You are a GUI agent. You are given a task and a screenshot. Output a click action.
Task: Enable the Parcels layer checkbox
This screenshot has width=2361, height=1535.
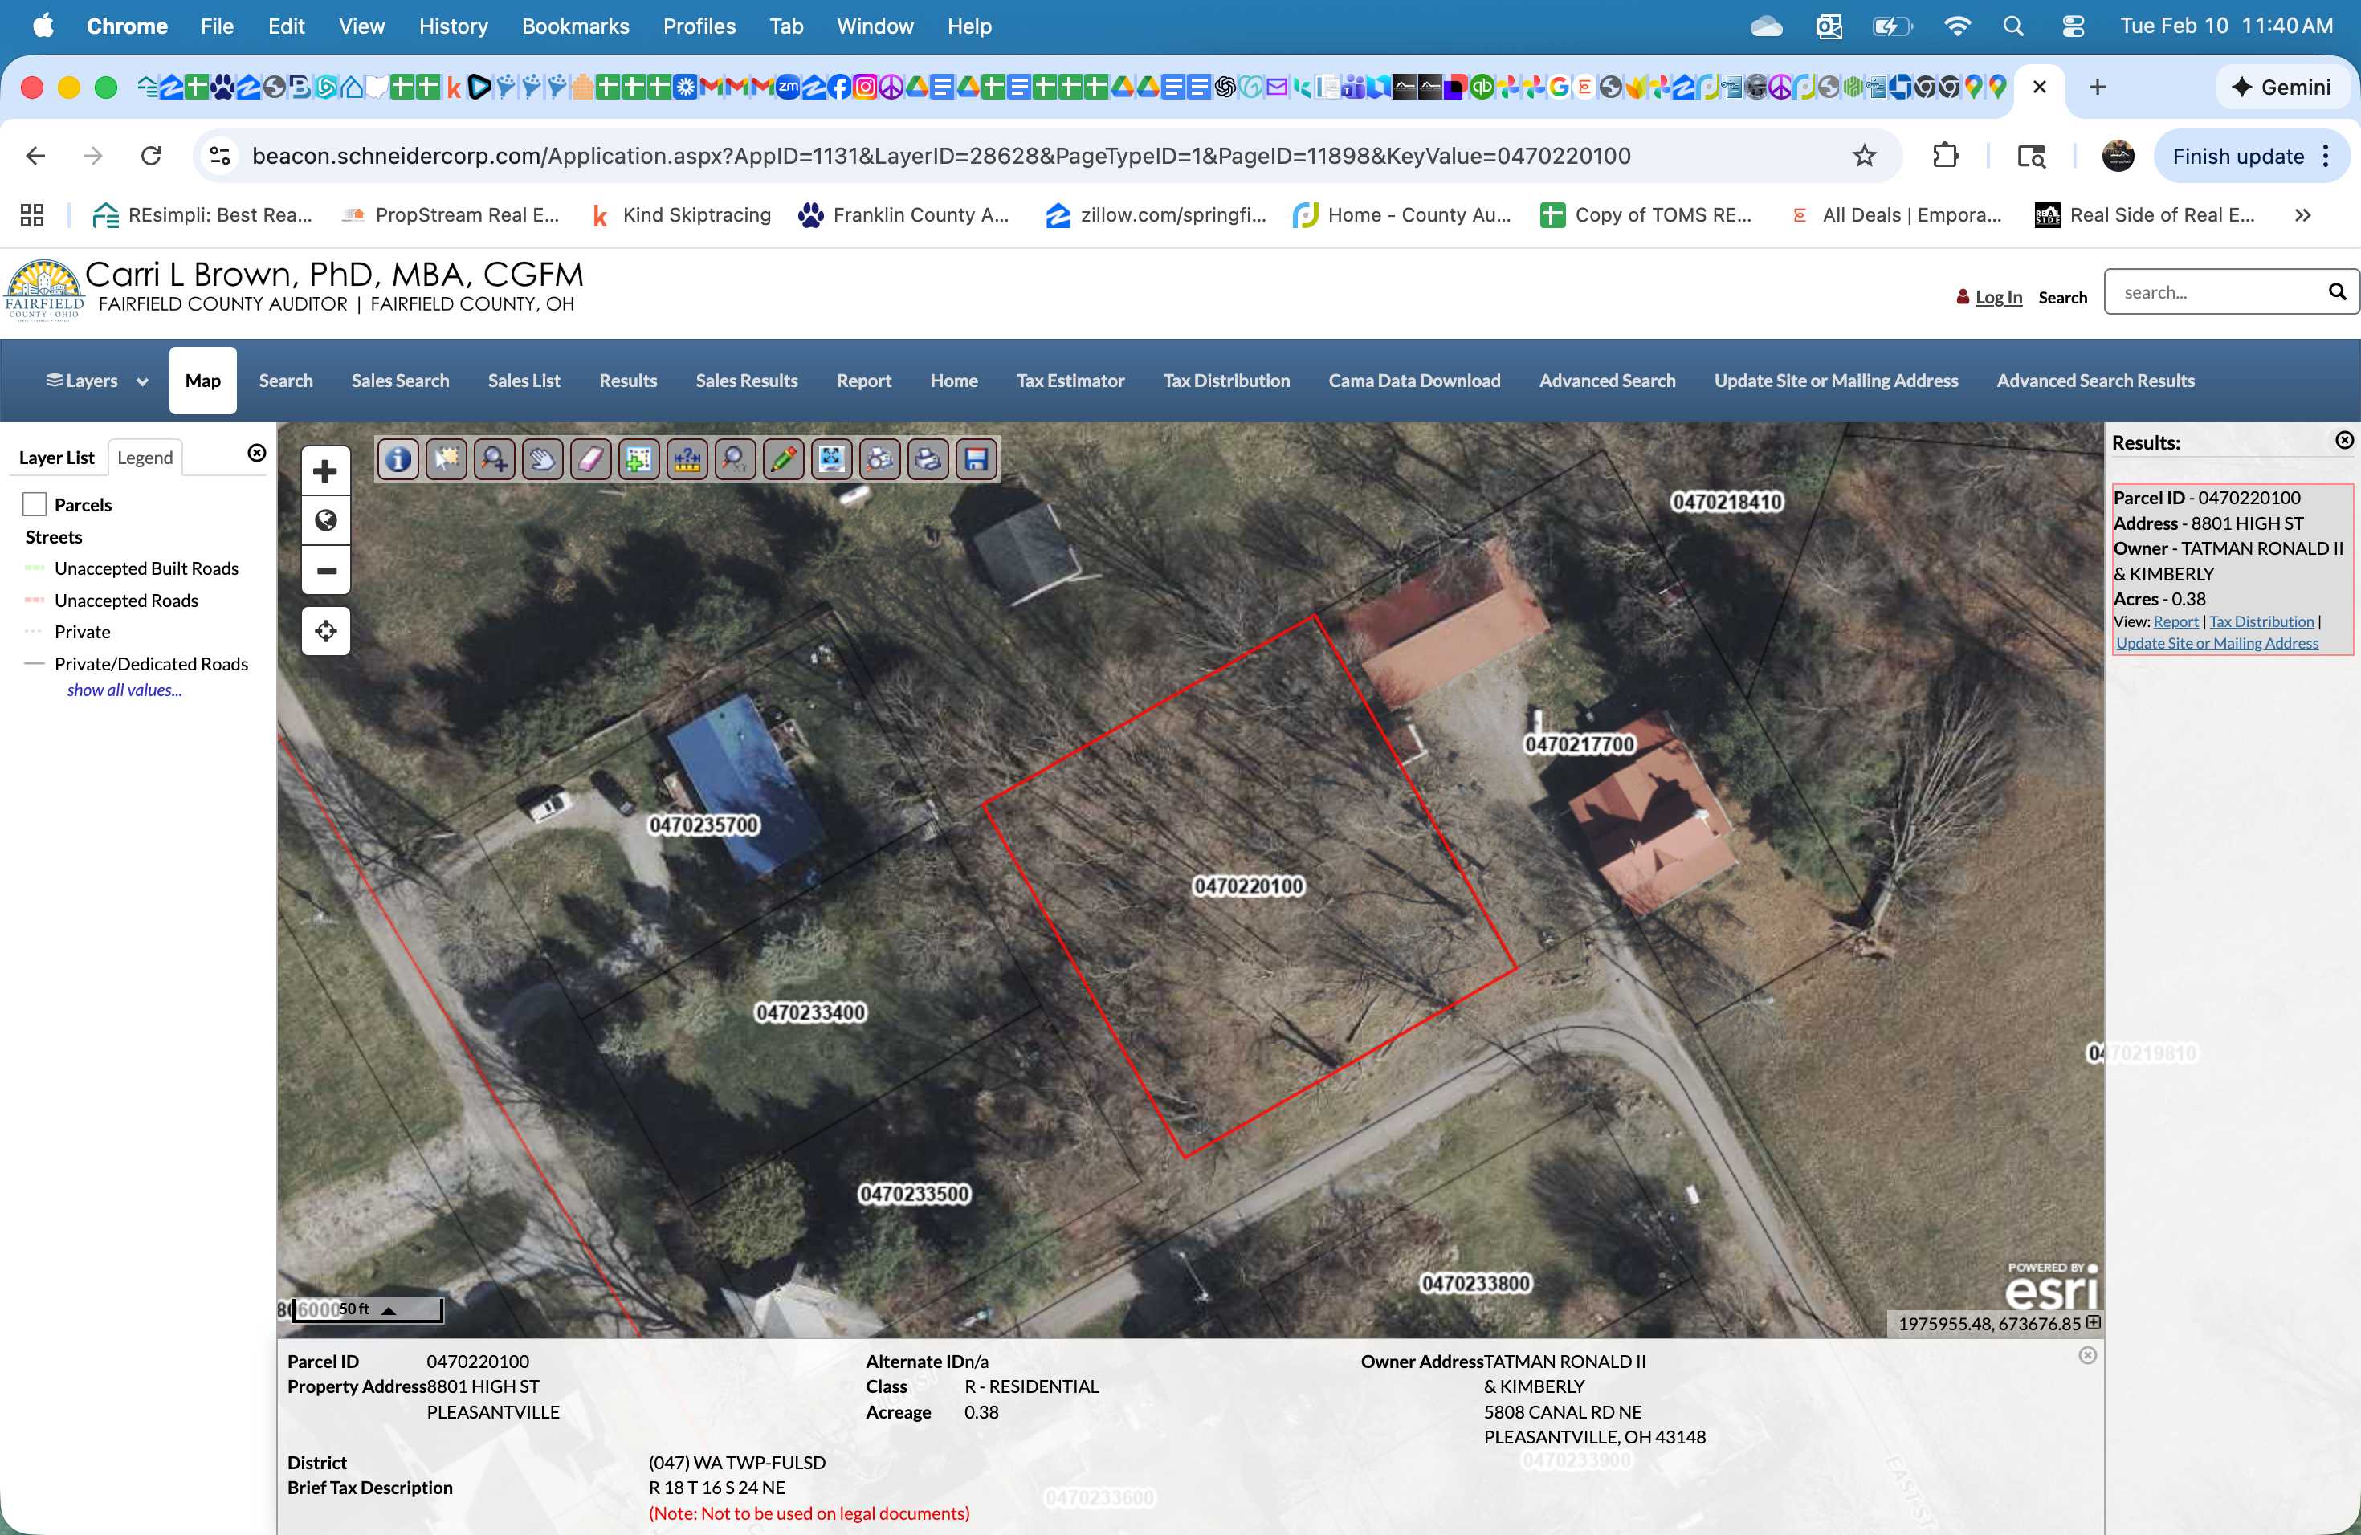[x=35, y=505]
